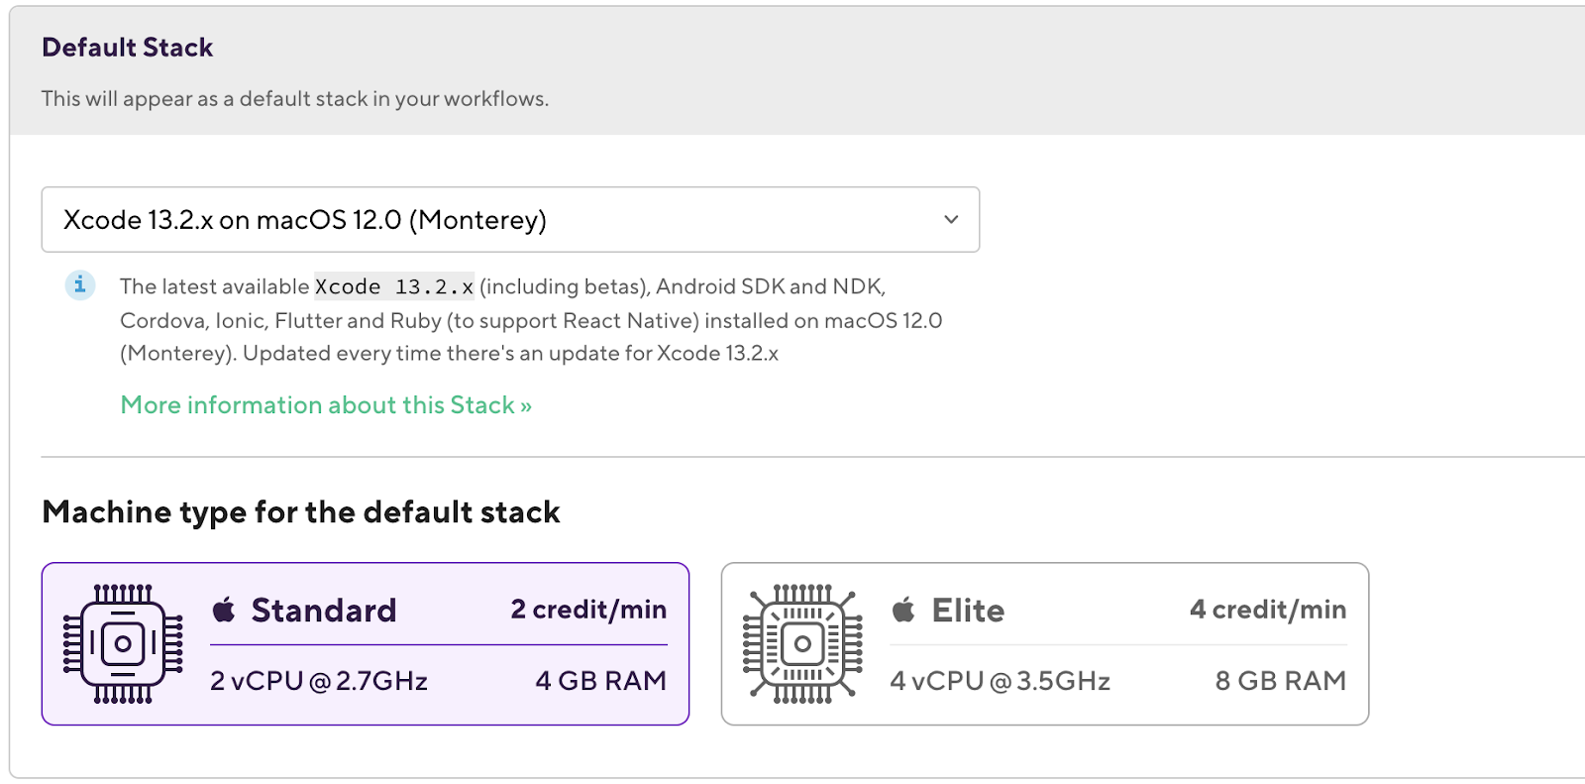Click the blue info icon
The height and width of the screenshot is (784, 1585).
80,285
